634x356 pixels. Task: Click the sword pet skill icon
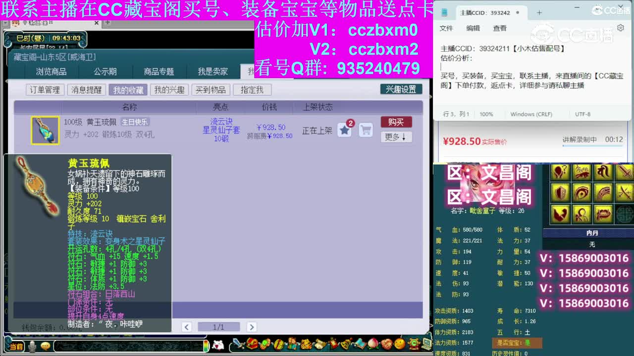625,172
